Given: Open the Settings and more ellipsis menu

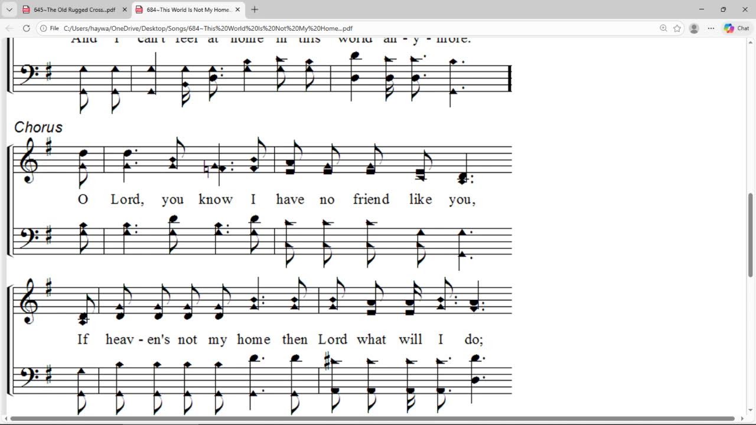Looking at the screenshot, I should tap(711, 28).
